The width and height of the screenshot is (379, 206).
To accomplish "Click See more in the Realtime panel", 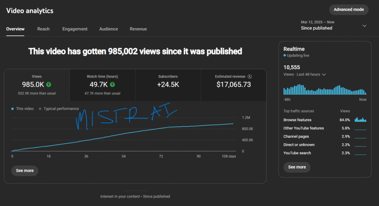I will [x=297, y=167].
